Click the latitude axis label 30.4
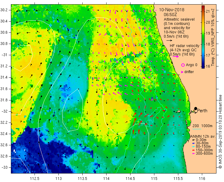 tap(4, 21)
